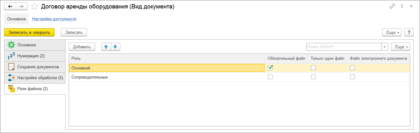Enable only one file for Основной
The width and height of the screenshot is (420, 133).
[x=313, y=68]
